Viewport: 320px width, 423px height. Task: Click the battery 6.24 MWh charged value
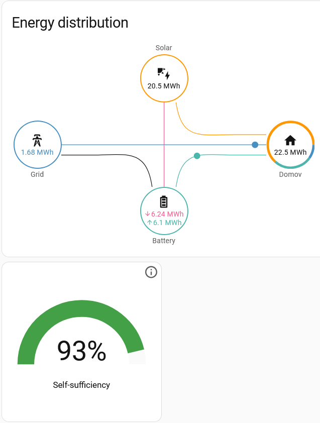[167, 214]
